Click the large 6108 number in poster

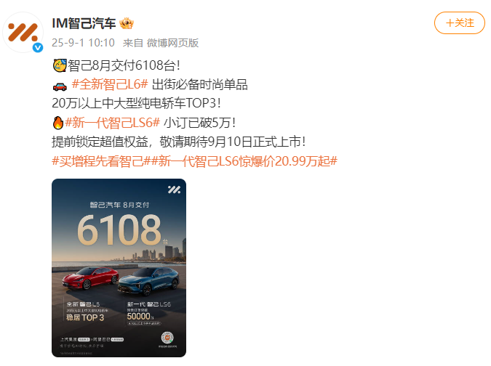coord(119,230)
